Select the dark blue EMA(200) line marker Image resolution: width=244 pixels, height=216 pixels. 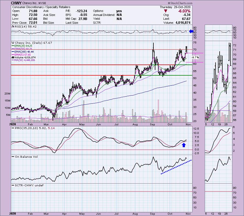13,52
